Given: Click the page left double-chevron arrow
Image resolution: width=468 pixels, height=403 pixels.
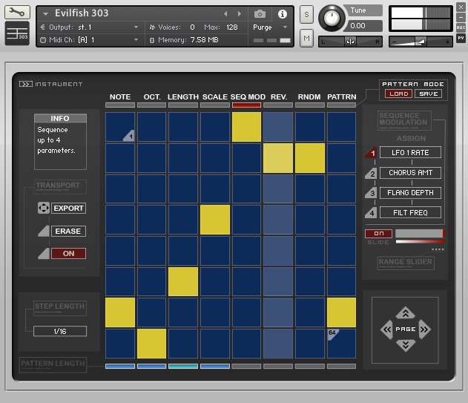Looking at the screenshot, I should [x=386, y=329].
